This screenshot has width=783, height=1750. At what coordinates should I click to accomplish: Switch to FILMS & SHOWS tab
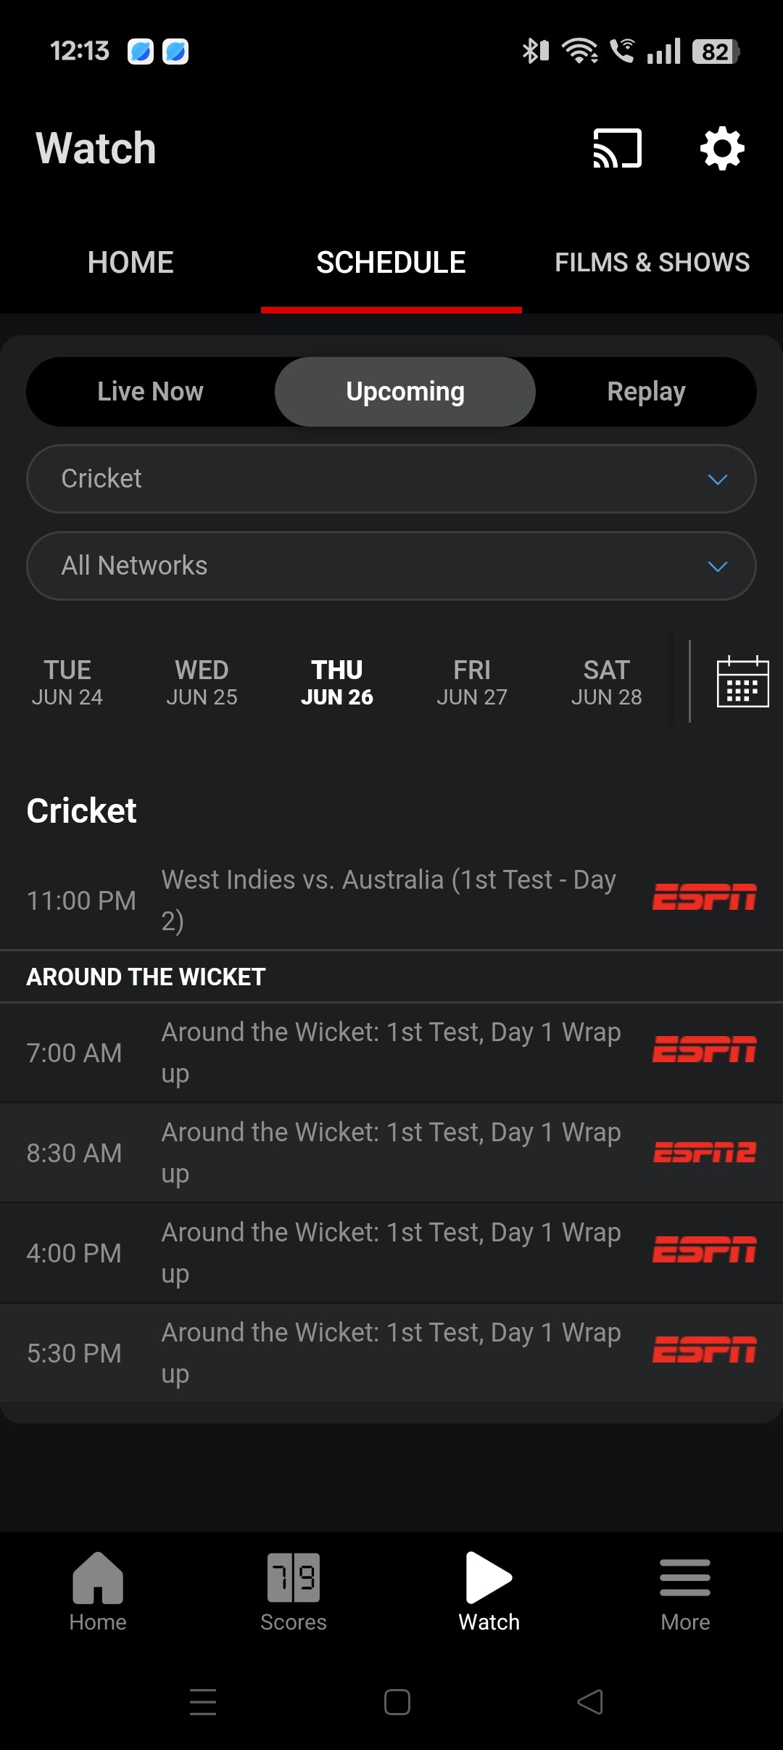(652, 263)
